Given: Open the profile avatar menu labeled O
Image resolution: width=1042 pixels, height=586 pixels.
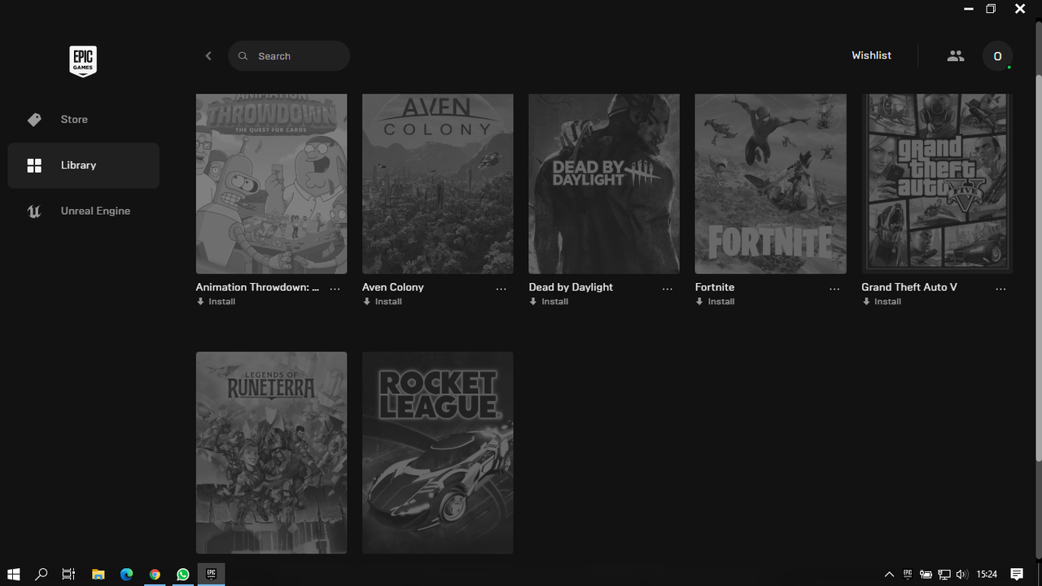Looking at the screenshot, I should (x=997, y=56).
